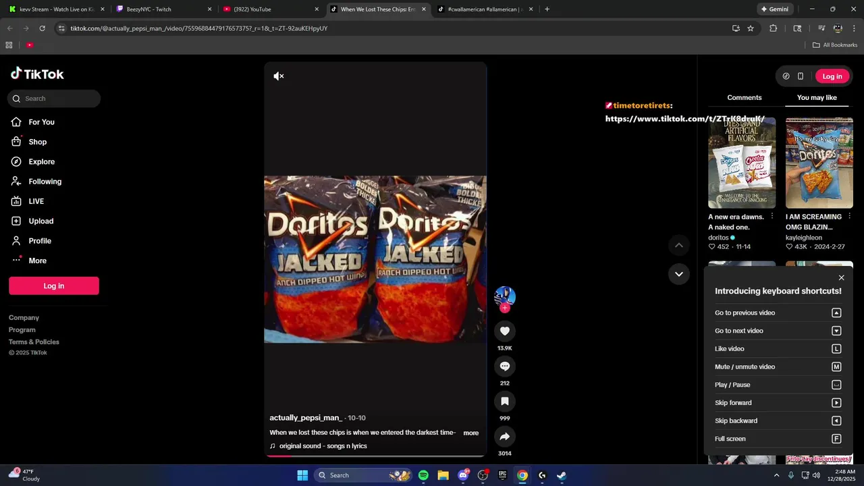Click the top-right Log in button
This screenshot has width=864, height=486.
click(832, 76)
